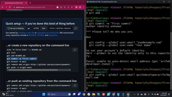Open the Windows Start menu
The image size is (172, 97).
[x=44, y=94]
